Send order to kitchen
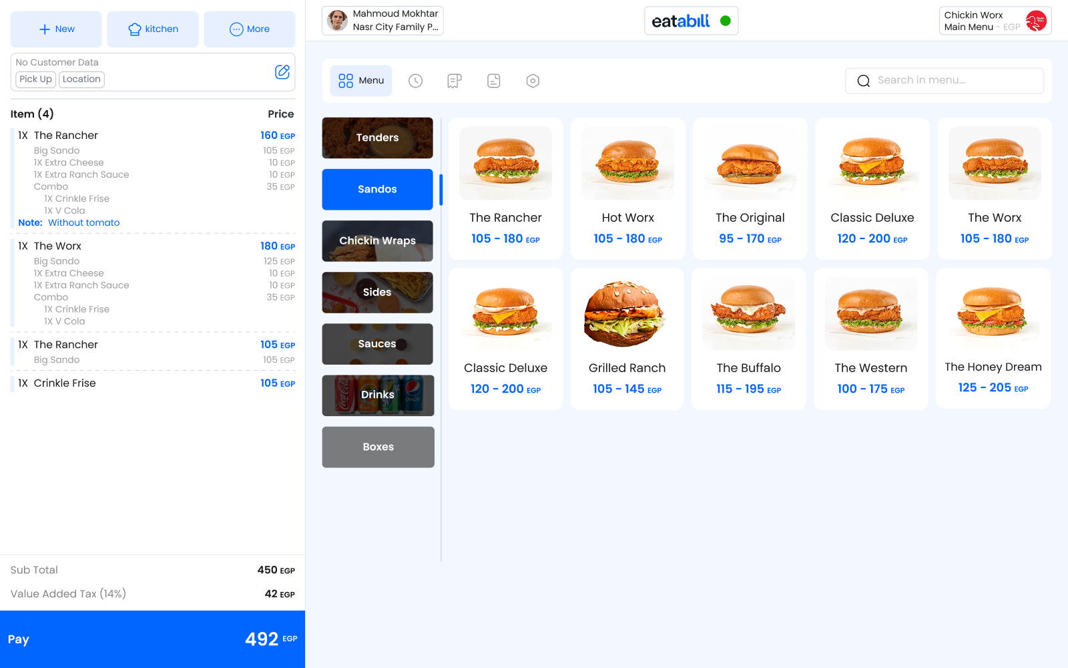 point(153,29)
